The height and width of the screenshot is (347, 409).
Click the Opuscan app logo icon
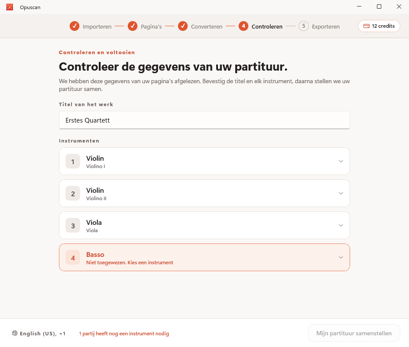coord(10,7)
